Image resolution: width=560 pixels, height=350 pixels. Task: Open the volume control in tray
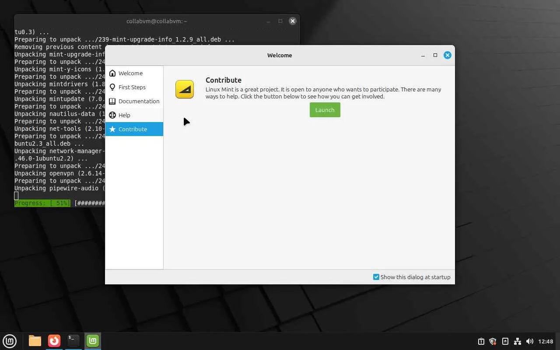[530, 341]
